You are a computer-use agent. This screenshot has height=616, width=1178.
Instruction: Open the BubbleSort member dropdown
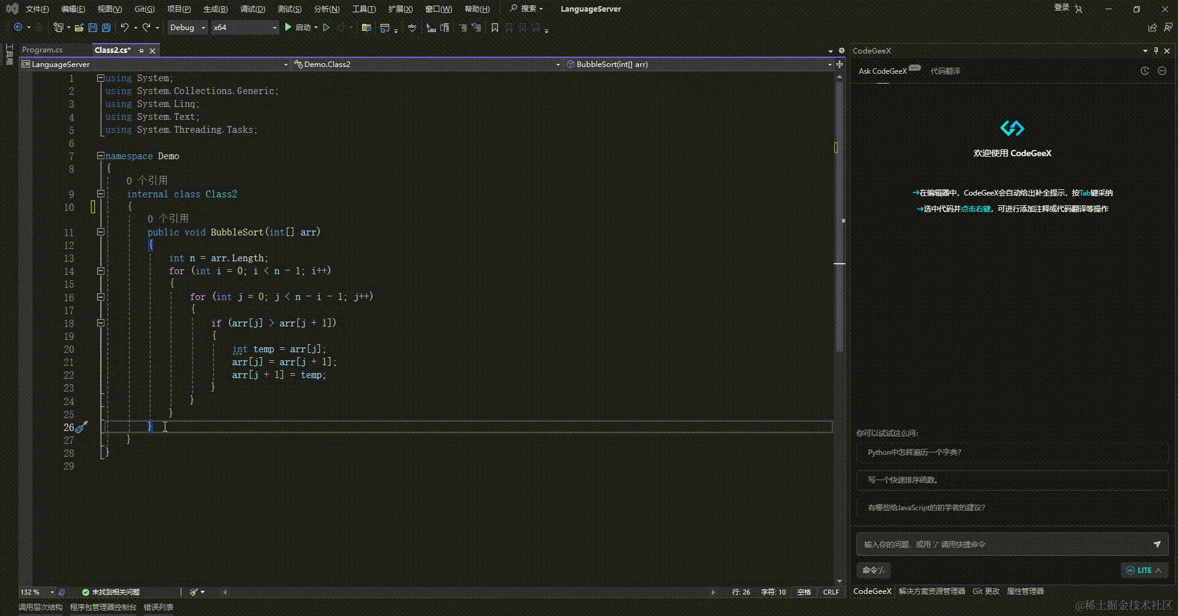point(698,64)
